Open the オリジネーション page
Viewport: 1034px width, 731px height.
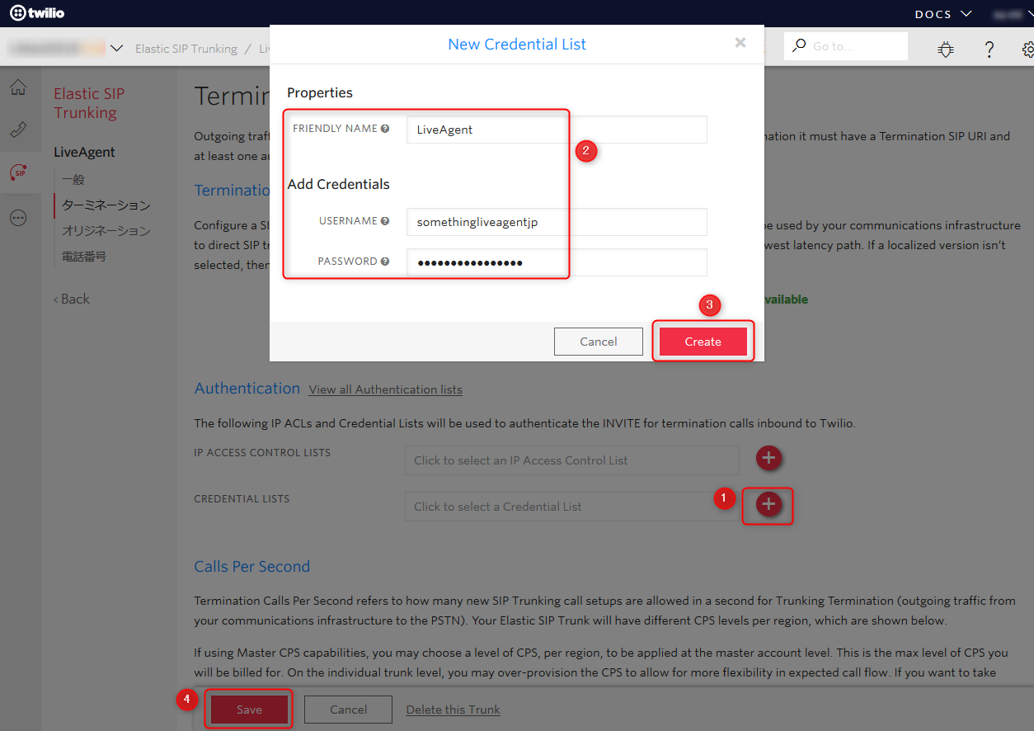coord(106,230)
